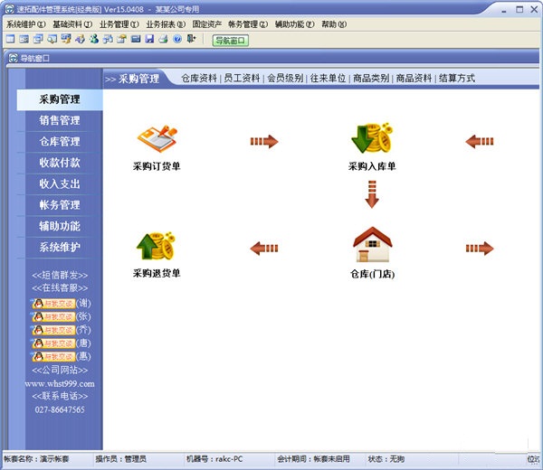This screenshot has height=470, width=543.
Task: Click the 导航窗口 title bar icon
Action: coord(14,58)
